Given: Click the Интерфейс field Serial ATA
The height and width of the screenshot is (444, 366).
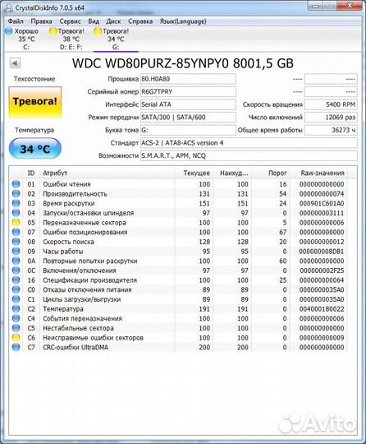Looking at the screenshot, I should click(188, 104).
